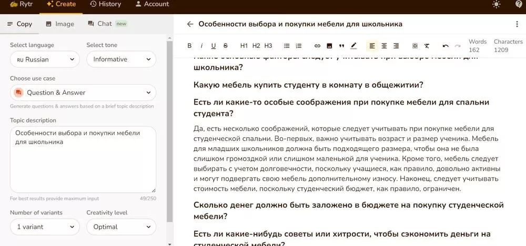Image resolution: width=526 pixels, height=246 pixels.
Task: Click the left panel vertical scrollbar
Action: pyautogui.click(x=170, y=131)
